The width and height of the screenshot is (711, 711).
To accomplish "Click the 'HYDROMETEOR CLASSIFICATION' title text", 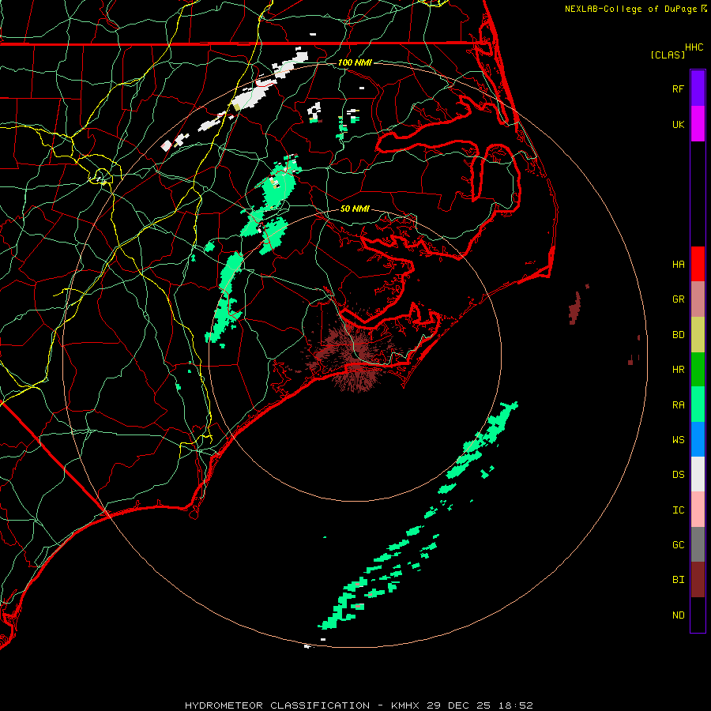I will click(277, 705).
